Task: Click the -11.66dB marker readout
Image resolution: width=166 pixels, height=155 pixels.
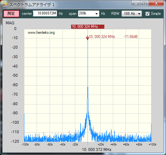Action: pos(131,37)
